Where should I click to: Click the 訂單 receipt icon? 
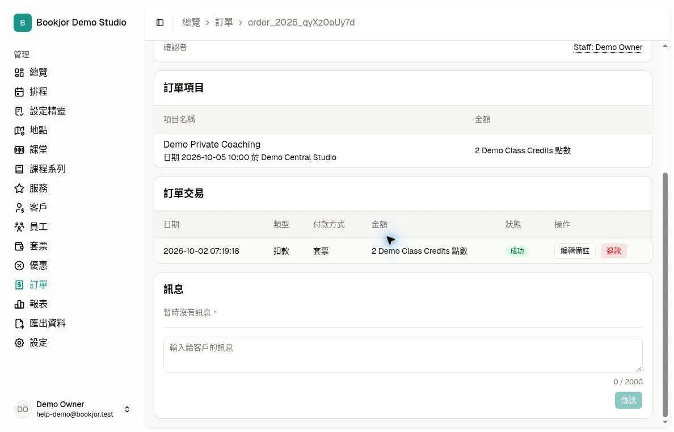(x=19, y=285)
